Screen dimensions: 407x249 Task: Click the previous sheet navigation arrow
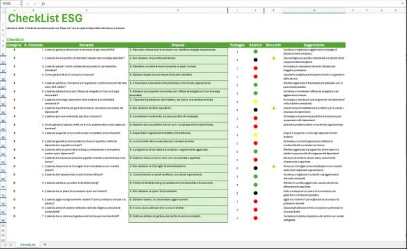[x=5, y=244]
